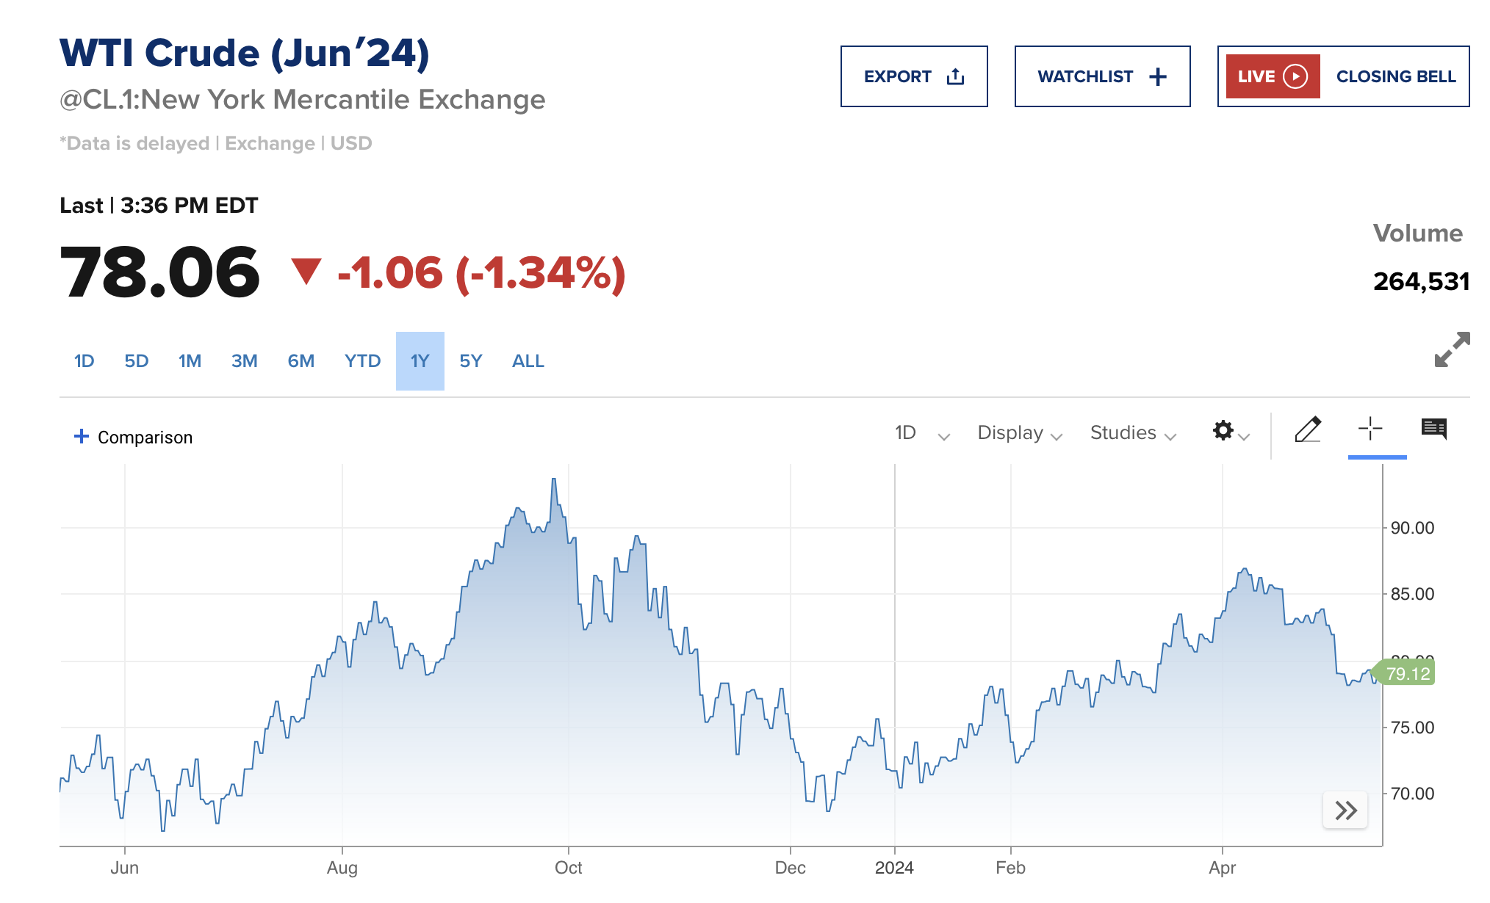The height and width of the screenshot is (903, 1490).
Task: Open the chart annotations comment icon
Action: [x=1433, y=429]
